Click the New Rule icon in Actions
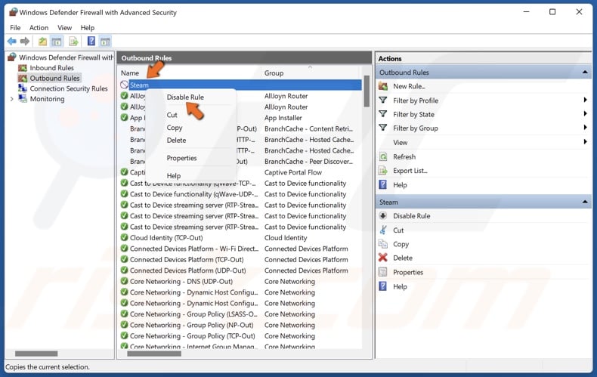 pos(383,86)
